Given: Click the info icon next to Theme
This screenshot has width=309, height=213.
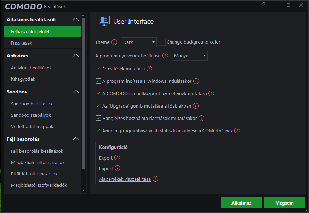Looking at the screenshot, I should [114, 42].
